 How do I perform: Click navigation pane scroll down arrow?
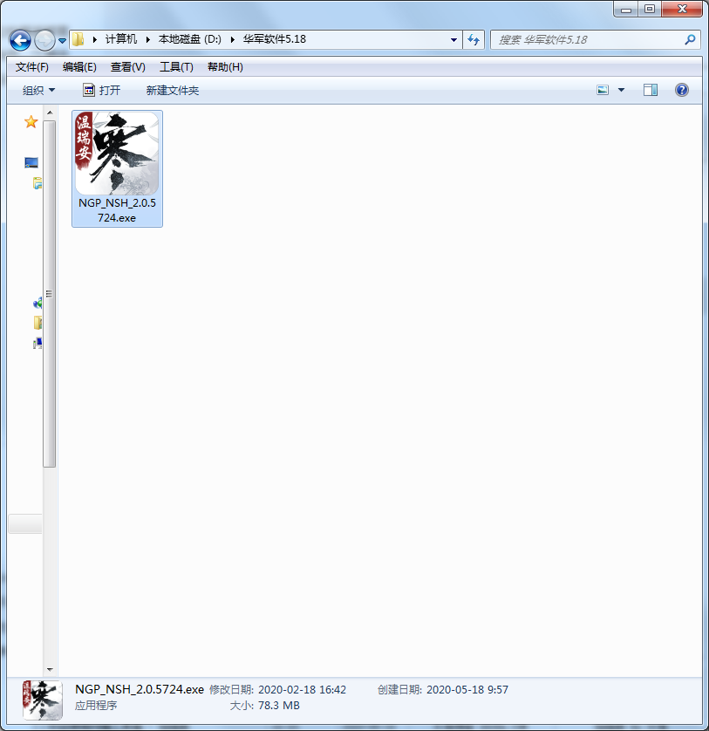(50, 670)
